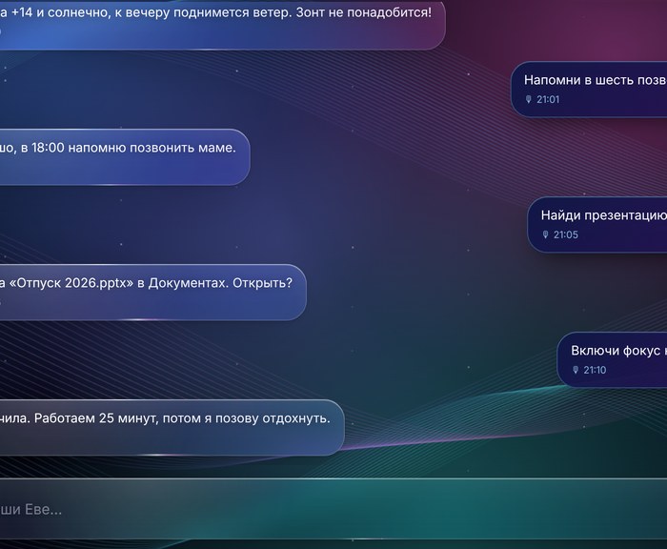Click the 21:01 timestamp
Image resolution: width=667 pixels, height=549 pixels.
(x=548, y=99)
